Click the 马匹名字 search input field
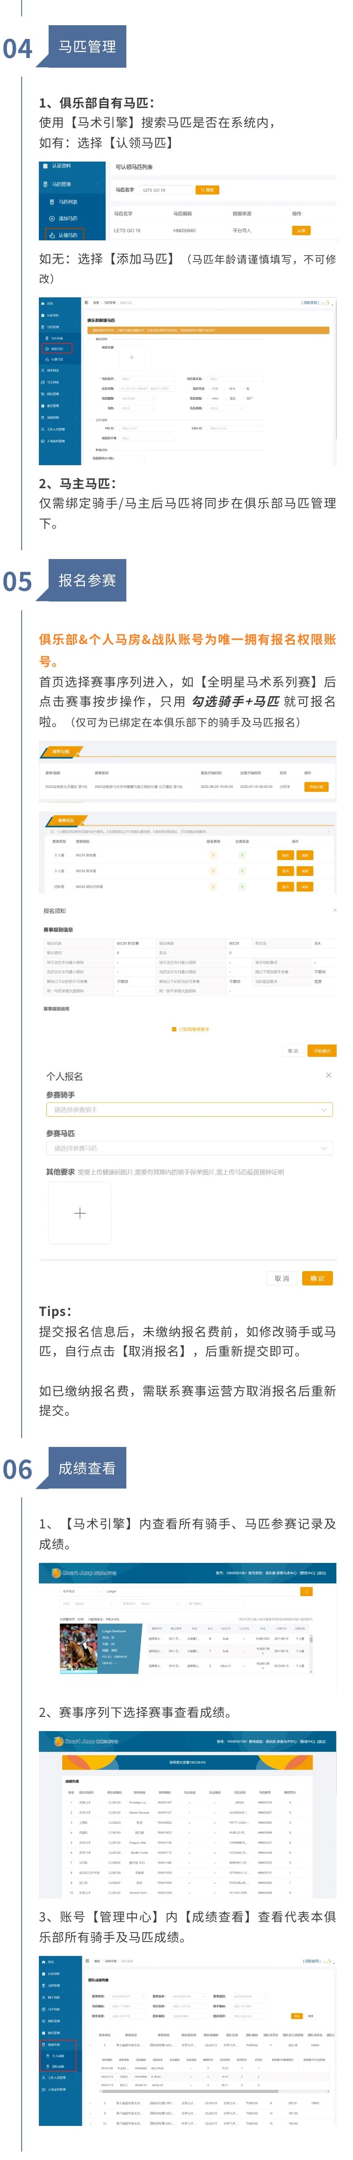The height and width of the screenshot is (2160, 353). 166,190
